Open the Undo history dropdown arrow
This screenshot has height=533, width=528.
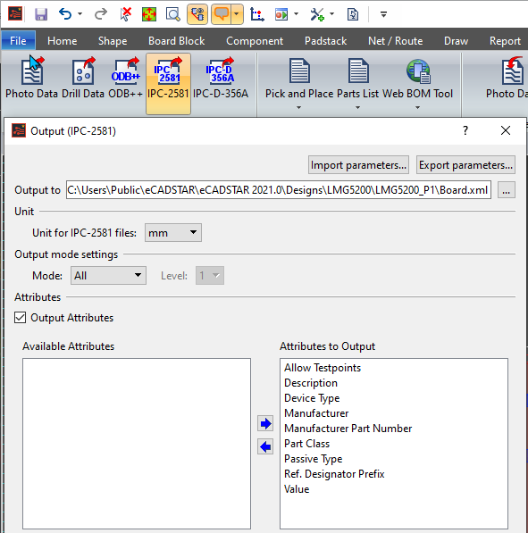click(80, 14)
